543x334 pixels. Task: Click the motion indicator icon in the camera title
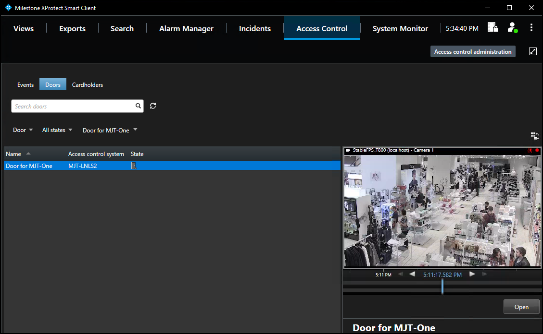click(530, 150)
